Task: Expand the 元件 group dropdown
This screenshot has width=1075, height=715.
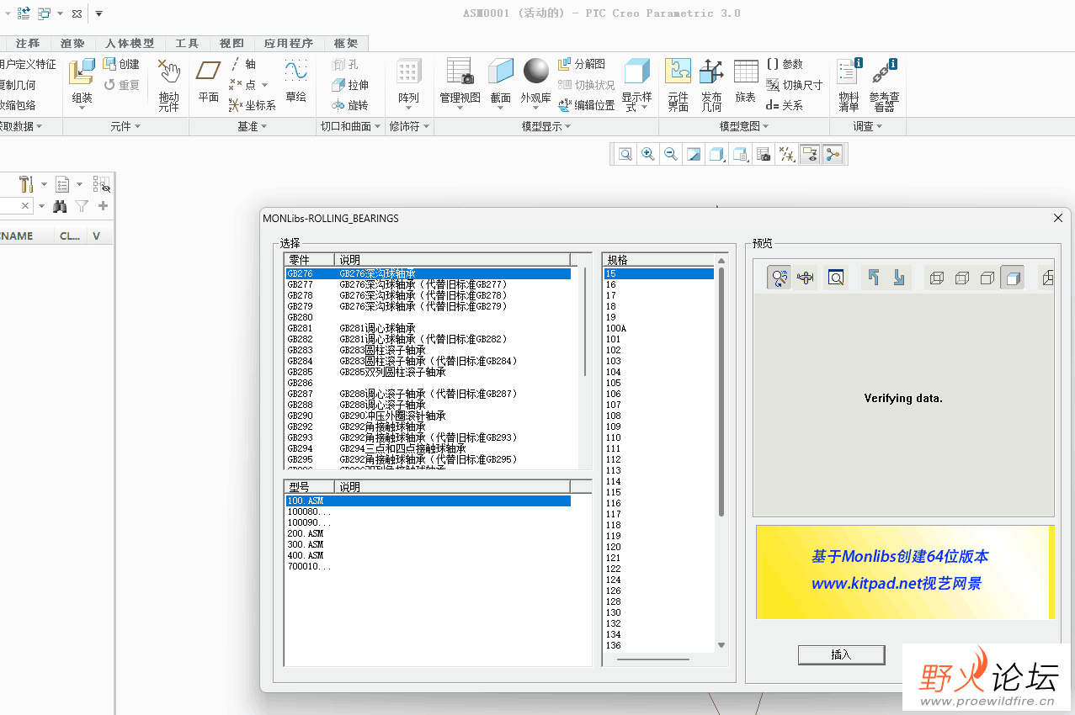Action: coord(125,126)
